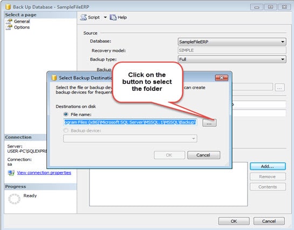Screen dimensions: 294x230
Task: Close the Select Backup Destination dialog
Action: [222, 78]
